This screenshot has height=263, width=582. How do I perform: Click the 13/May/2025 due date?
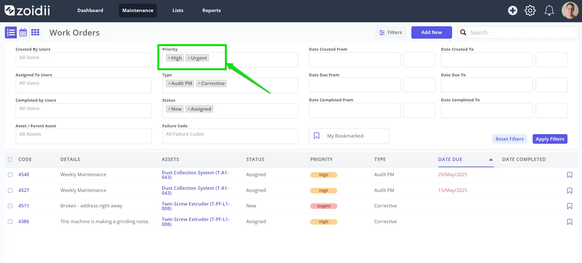coord(453,190)
